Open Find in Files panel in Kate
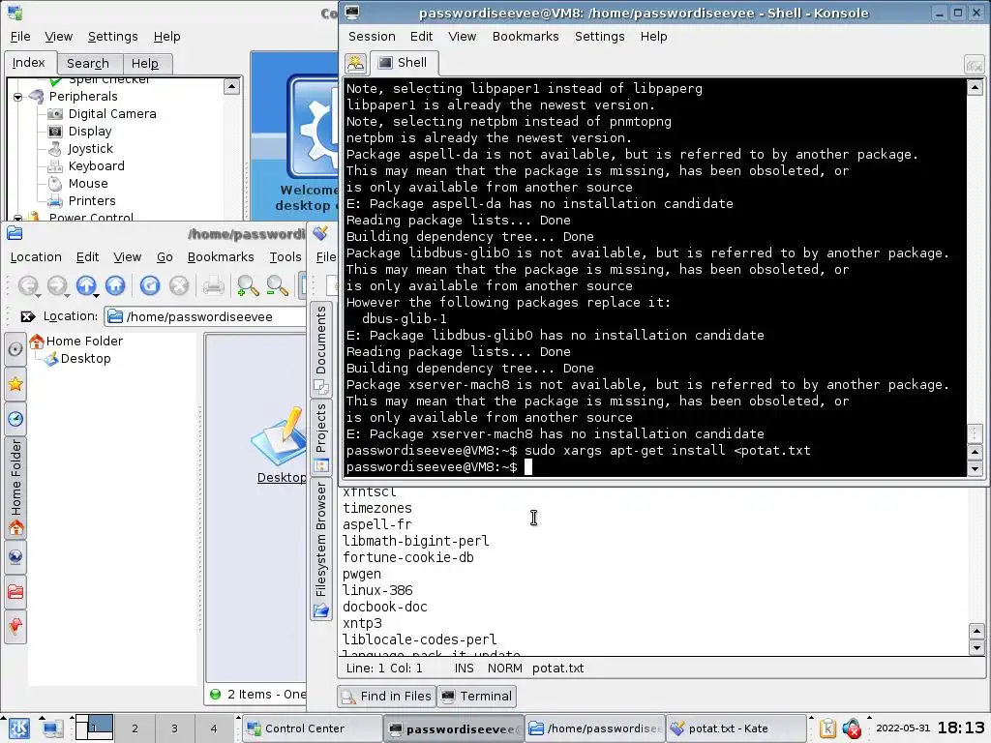Image resolution: width=991 pixels, height=743 pixels. pos(386,696)
